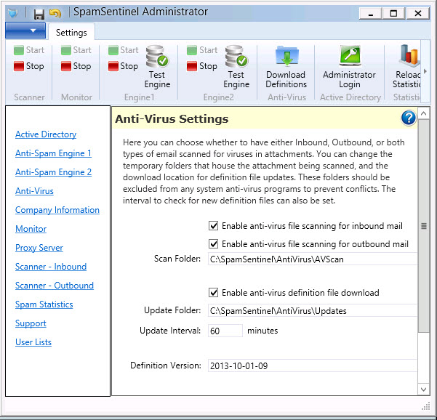This screenshot has height=420, width=437.
Task: Click the Save floppy disk icon
Action: (39, 14)
